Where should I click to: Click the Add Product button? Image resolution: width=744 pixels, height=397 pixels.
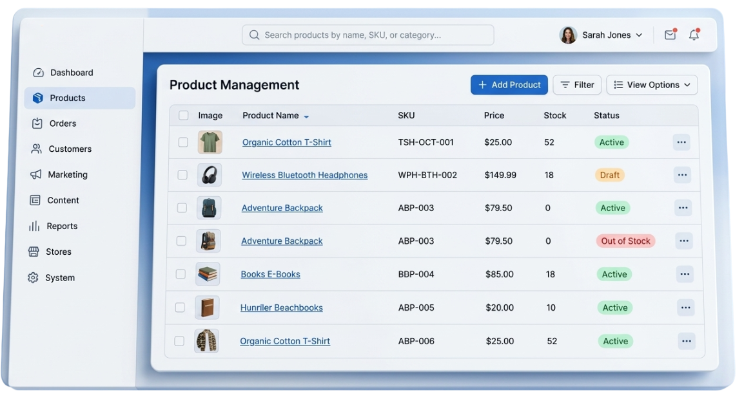(509, 84)
